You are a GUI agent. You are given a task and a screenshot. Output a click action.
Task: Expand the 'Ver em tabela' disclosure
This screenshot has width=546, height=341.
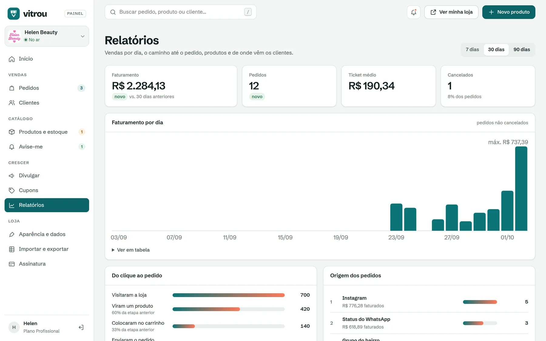click(131, 250)
